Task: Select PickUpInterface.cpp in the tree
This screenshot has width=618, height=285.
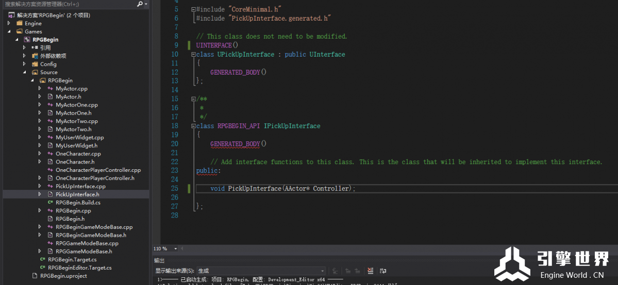Action: (x=81, y=186)
